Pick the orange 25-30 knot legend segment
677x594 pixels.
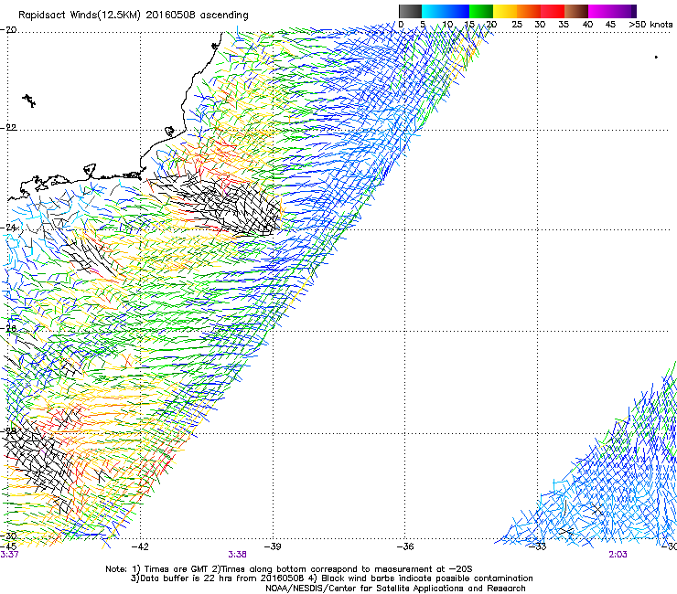pos(529,11)
